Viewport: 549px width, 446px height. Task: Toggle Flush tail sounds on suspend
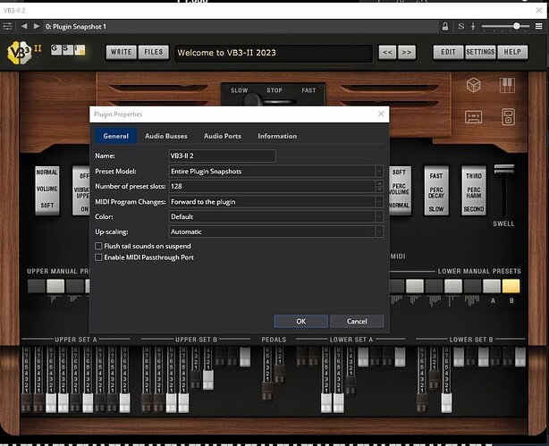tap(98, 246)
